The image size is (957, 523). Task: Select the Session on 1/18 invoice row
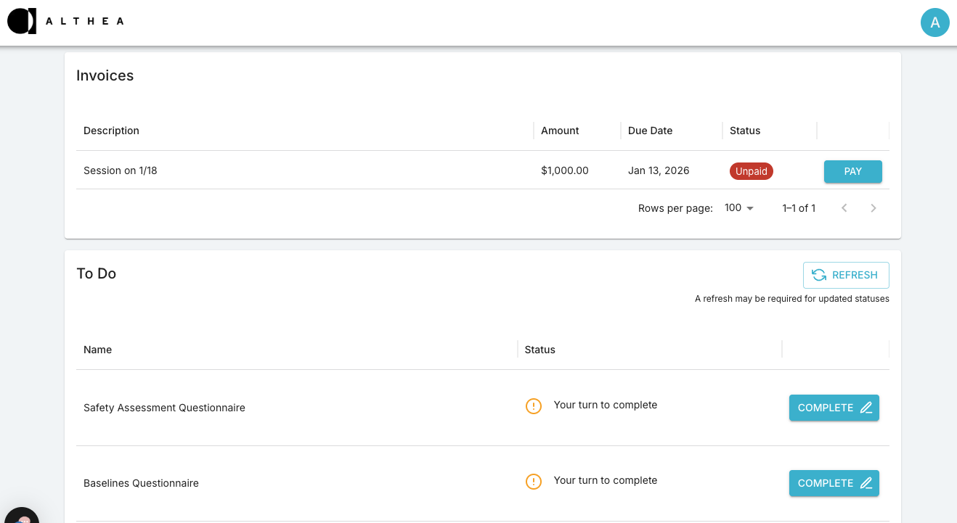pyautogui.click(x=121, y=170)
